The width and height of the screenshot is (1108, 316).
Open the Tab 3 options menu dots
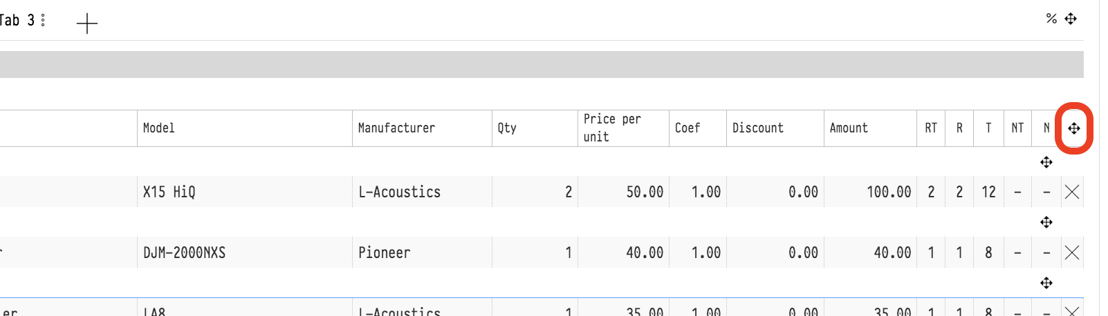click(43, 20)
